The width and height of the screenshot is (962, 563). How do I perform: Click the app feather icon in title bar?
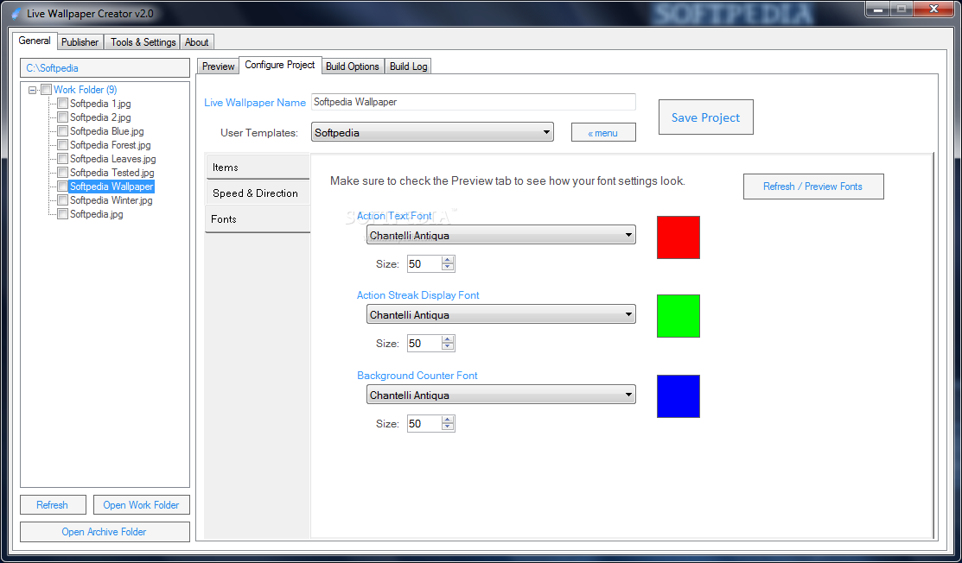point(16,13)
